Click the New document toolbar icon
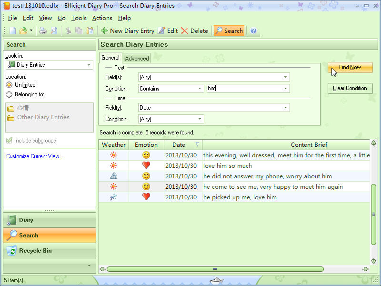 click(x=12, y=31)
